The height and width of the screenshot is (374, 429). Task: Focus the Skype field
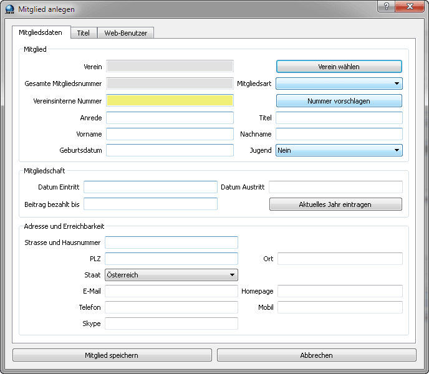171,324
